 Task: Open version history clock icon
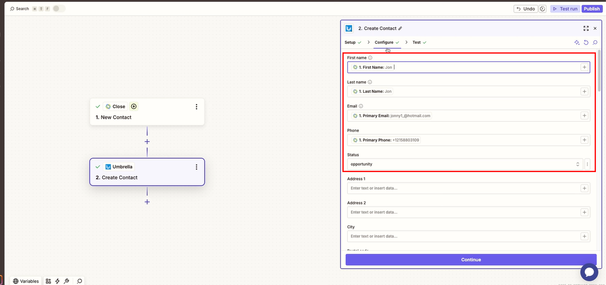tap(543, 9)
